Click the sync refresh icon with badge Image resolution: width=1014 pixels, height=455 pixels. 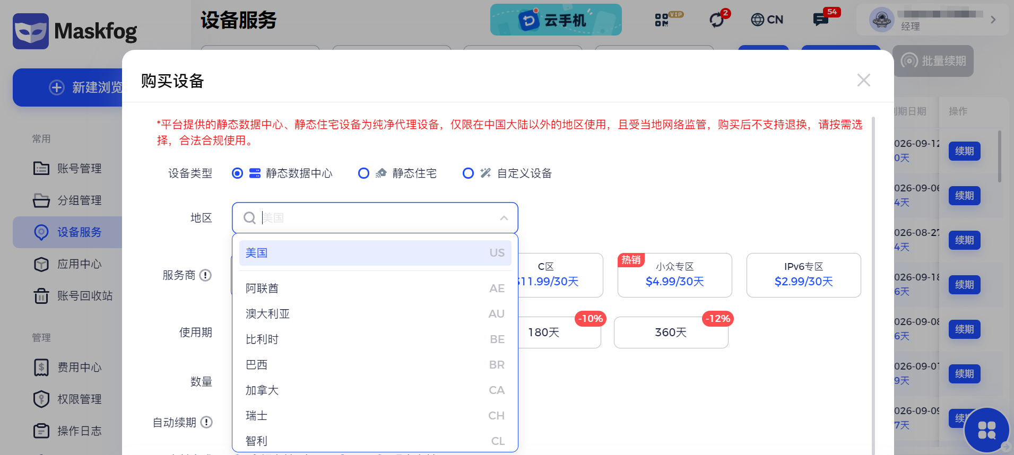pos(717,20)
